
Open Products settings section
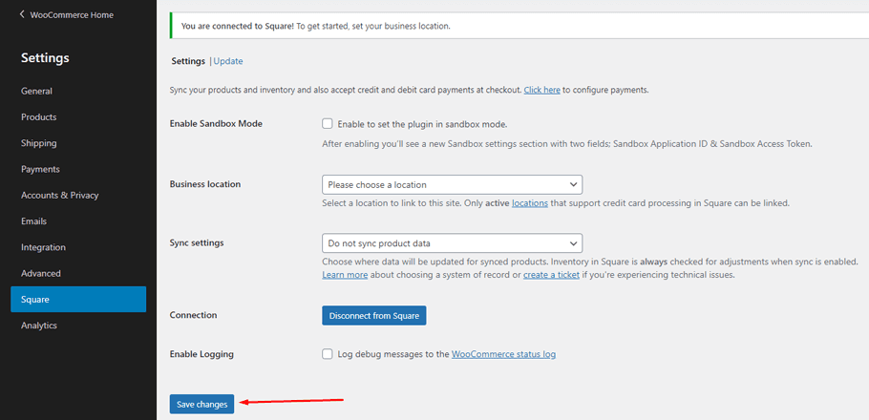pos(39,116)
